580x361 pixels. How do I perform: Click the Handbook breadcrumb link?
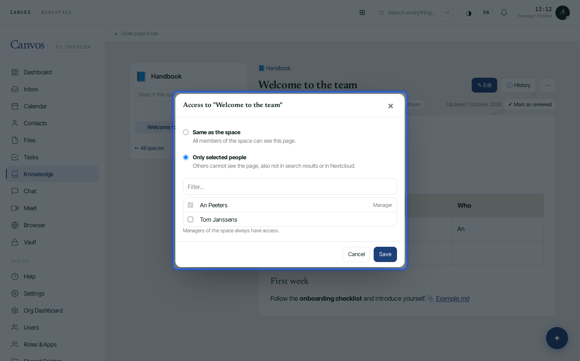tap(275, 68)
